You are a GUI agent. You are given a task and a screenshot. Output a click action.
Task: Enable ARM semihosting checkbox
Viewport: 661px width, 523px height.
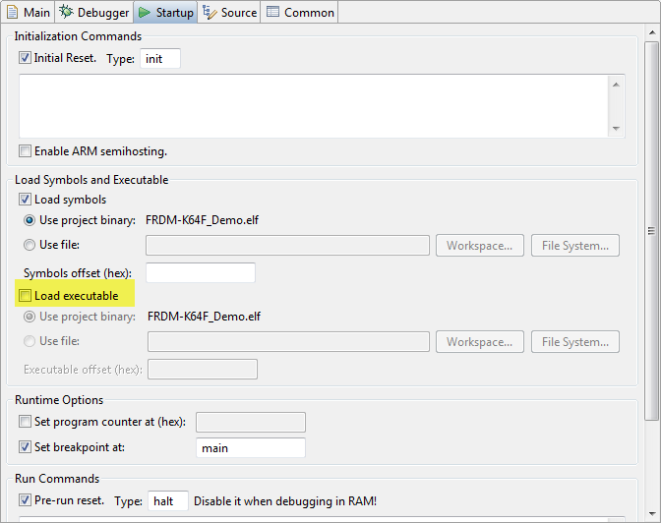[25, 150]
